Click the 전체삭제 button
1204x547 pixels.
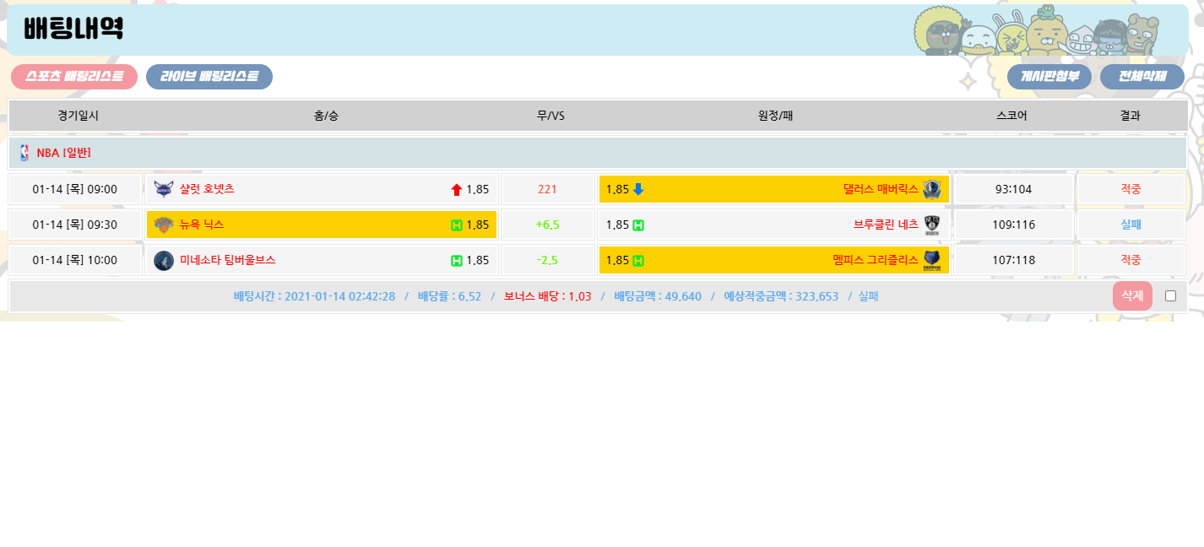[1142, 77]
